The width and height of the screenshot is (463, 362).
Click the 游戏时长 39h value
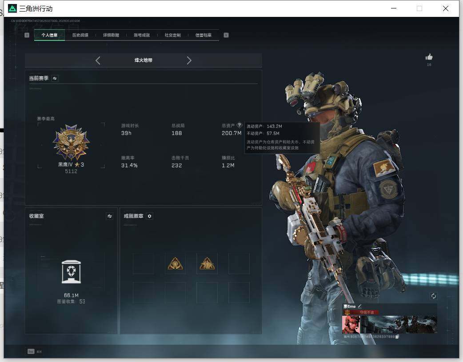tap(126, 133)
